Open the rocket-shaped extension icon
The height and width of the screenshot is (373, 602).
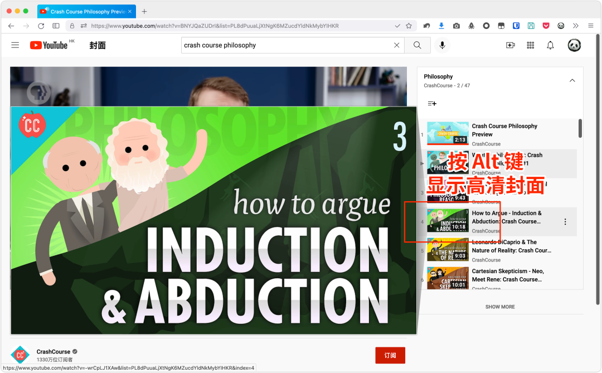471,26
